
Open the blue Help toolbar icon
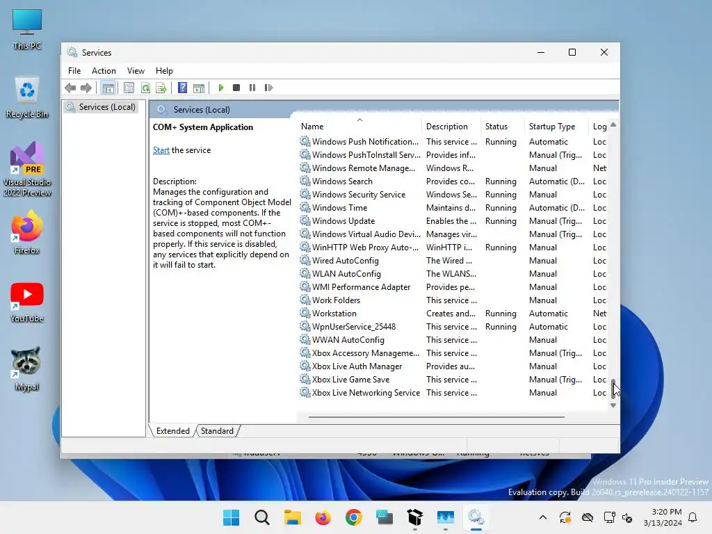[x=183, y=88]
